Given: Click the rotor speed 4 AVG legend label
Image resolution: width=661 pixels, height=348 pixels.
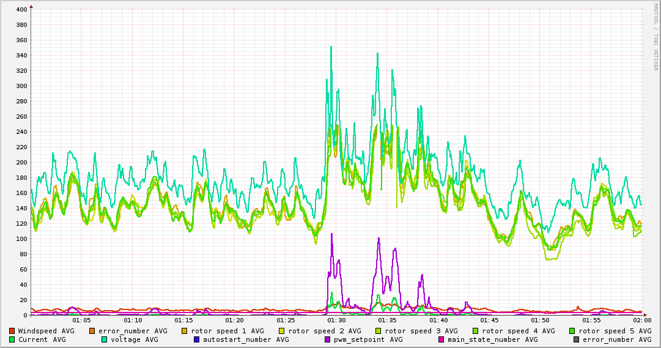Looking at the screenshot, I should tap(518, 331).
